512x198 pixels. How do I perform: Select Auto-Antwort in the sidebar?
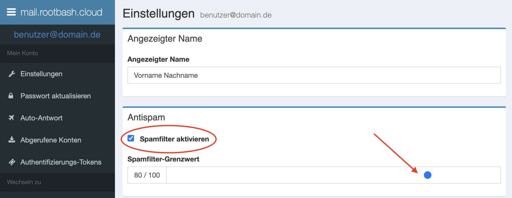41,118
